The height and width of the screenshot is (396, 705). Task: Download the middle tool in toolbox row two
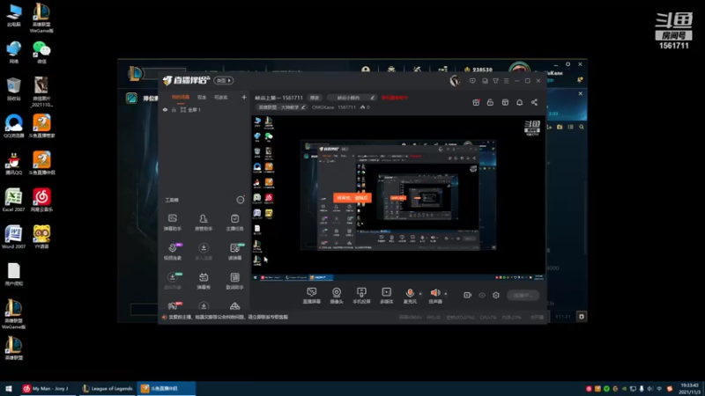204,252
